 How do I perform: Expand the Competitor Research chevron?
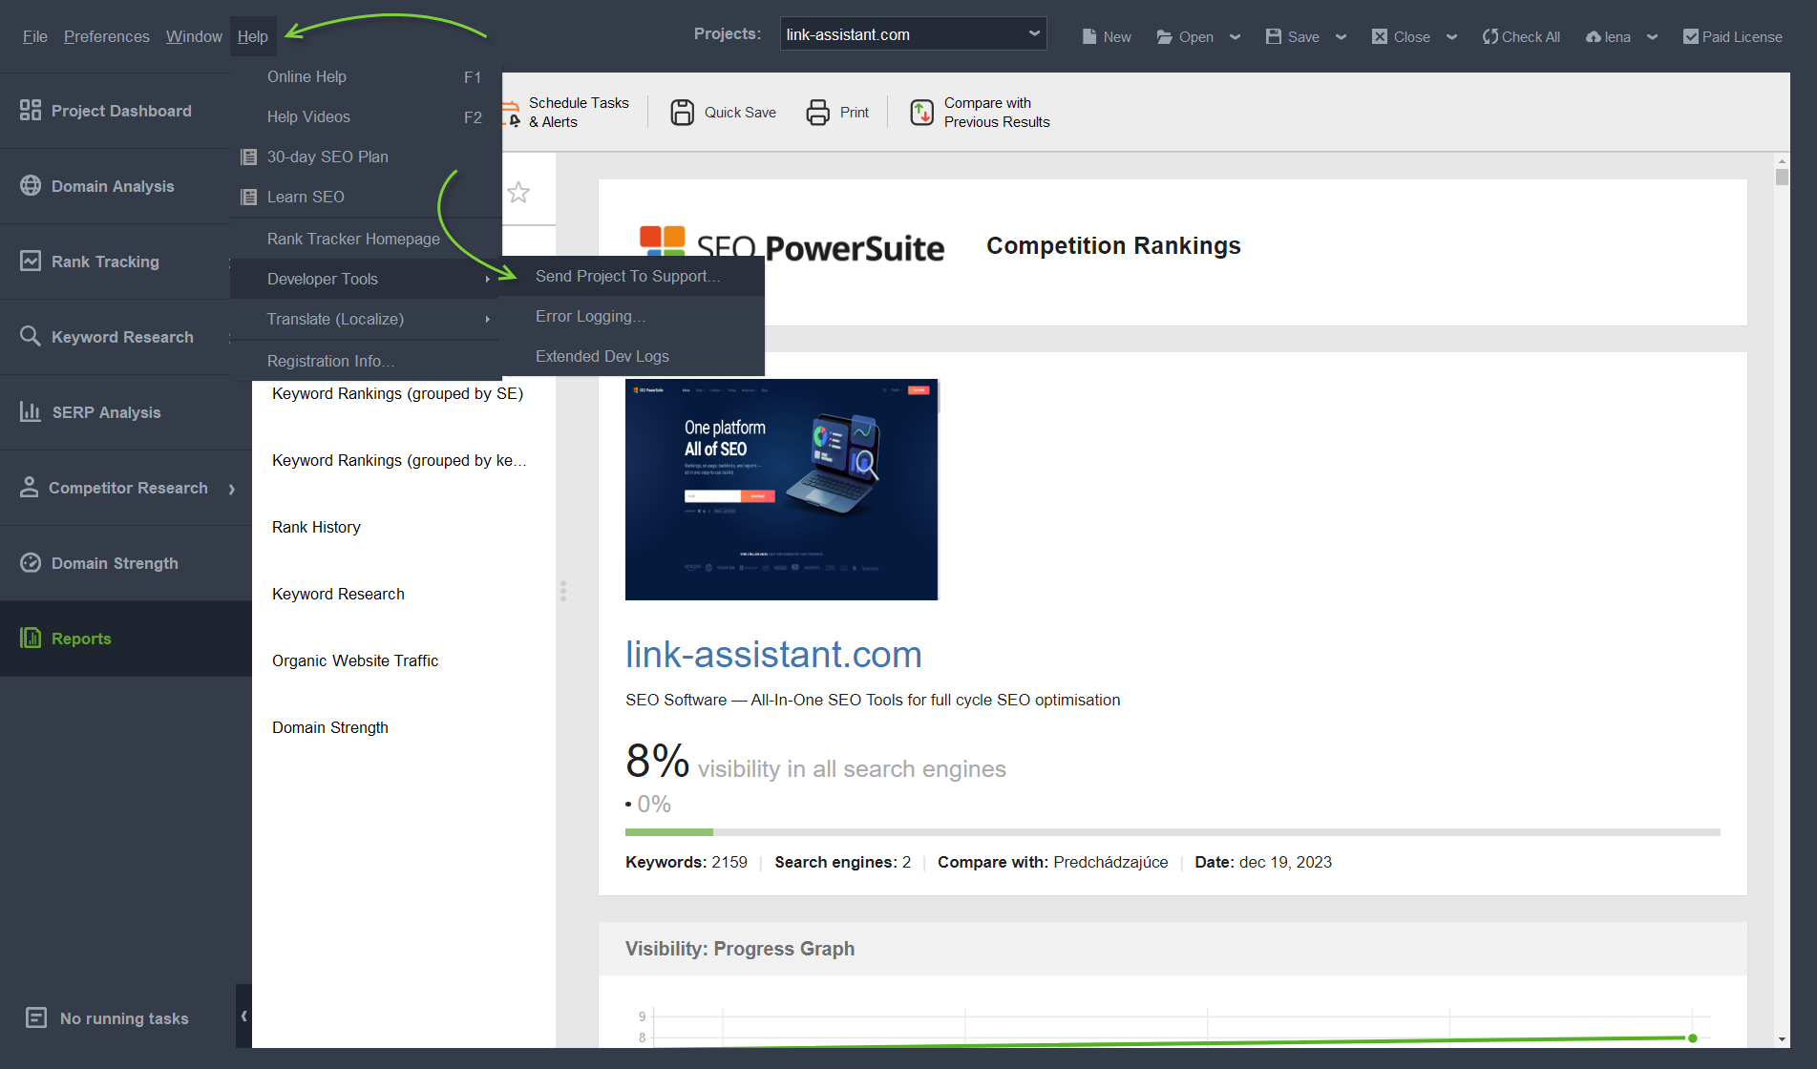[x=232, y=489]
